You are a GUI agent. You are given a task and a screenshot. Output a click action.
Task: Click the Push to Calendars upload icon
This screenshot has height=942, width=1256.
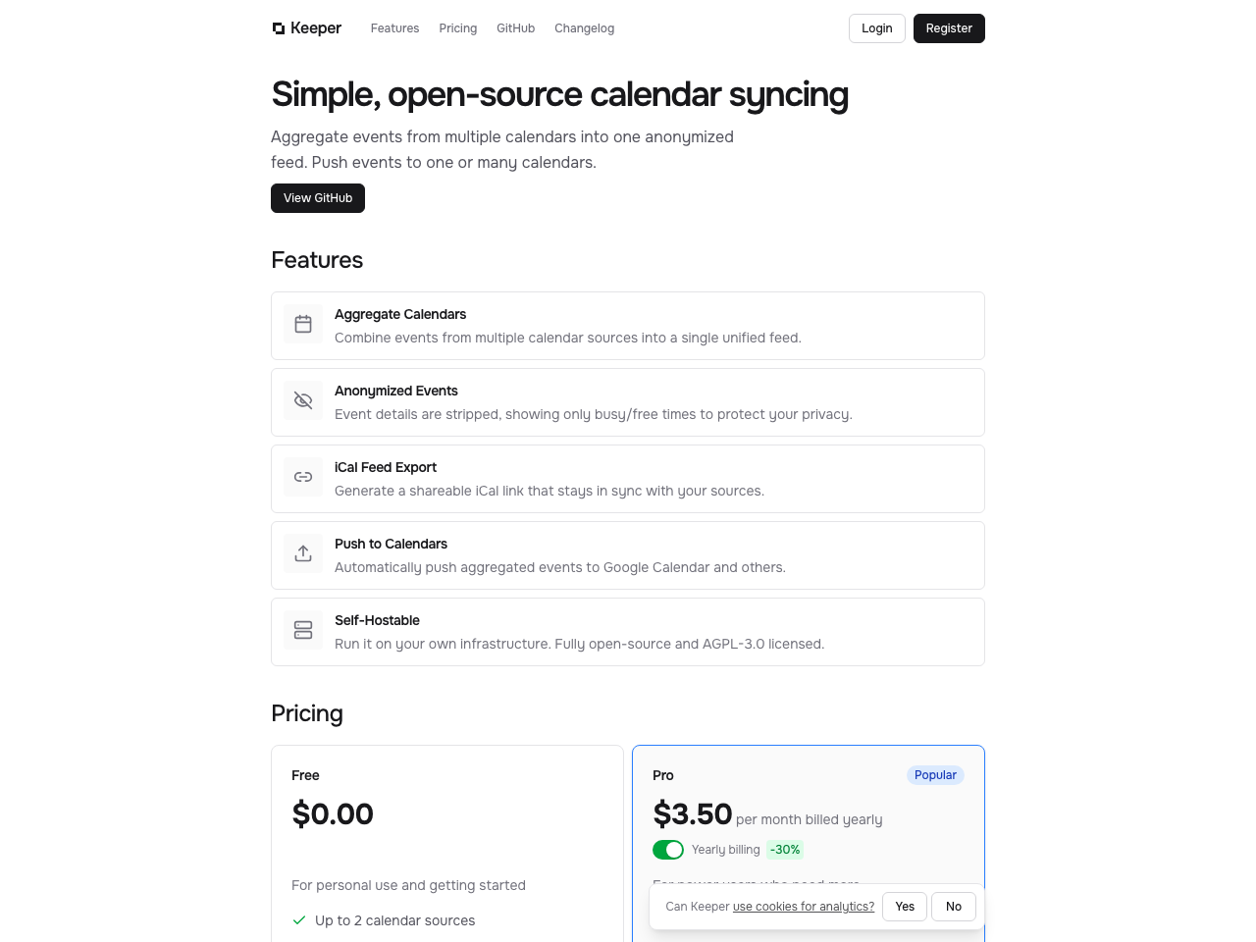pos(303,553)
